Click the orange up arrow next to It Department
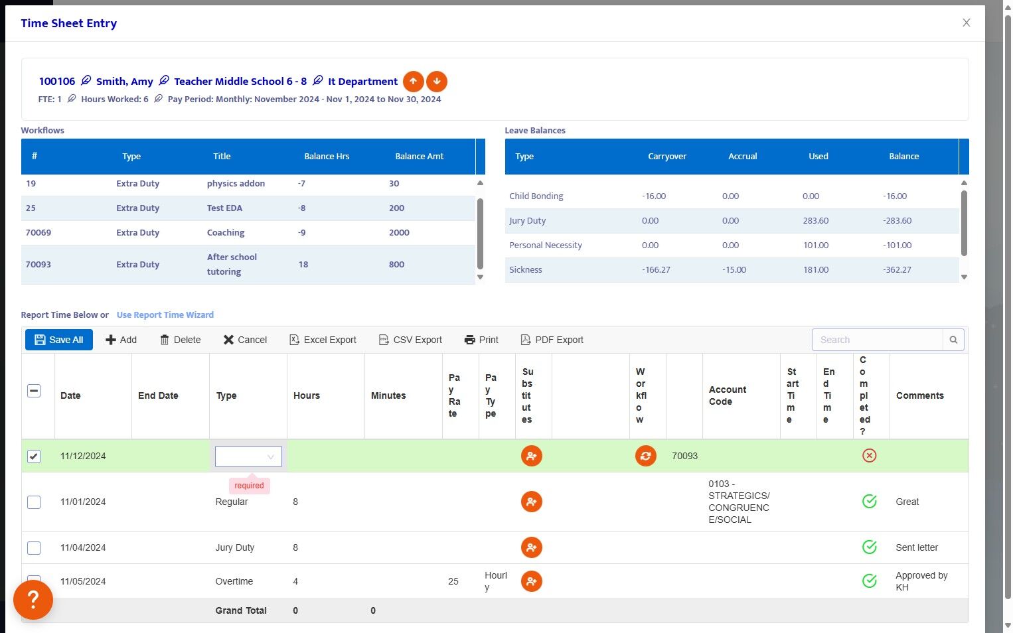Viewport: 1013px width, 633px height. point(413,82)
